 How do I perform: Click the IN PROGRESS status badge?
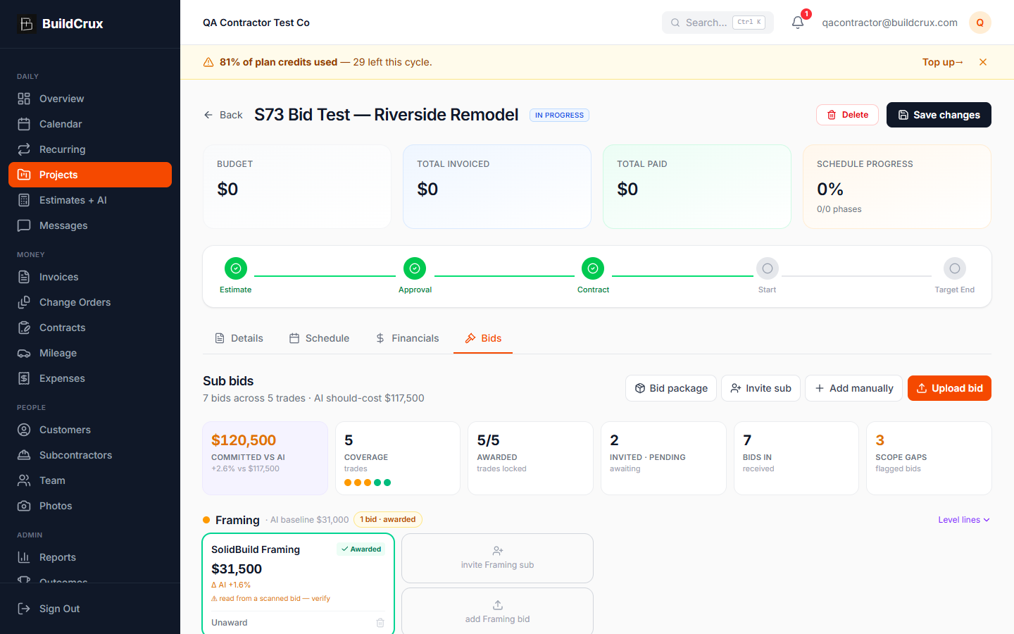(559, 115)
